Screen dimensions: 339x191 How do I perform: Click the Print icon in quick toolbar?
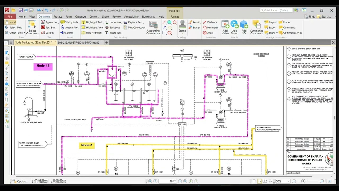click(26, 10)
